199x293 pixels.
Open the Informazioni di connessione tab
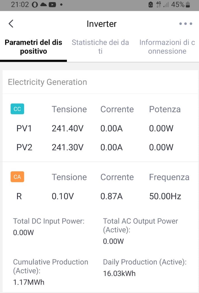coord(167,47)
